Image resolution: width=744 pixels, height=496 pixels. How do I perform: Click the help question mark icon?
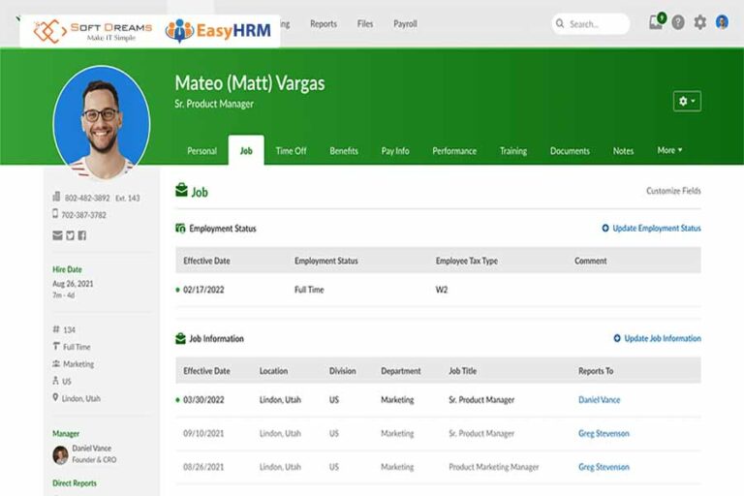coord(678,22)
